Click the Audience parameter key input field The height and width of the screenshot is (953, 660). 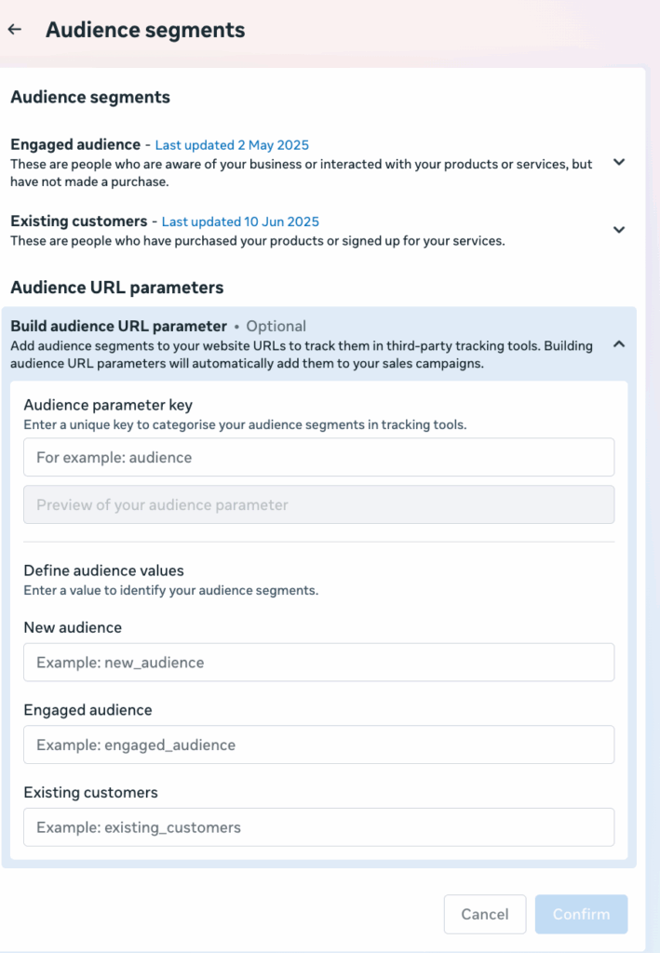pos(318,457)
